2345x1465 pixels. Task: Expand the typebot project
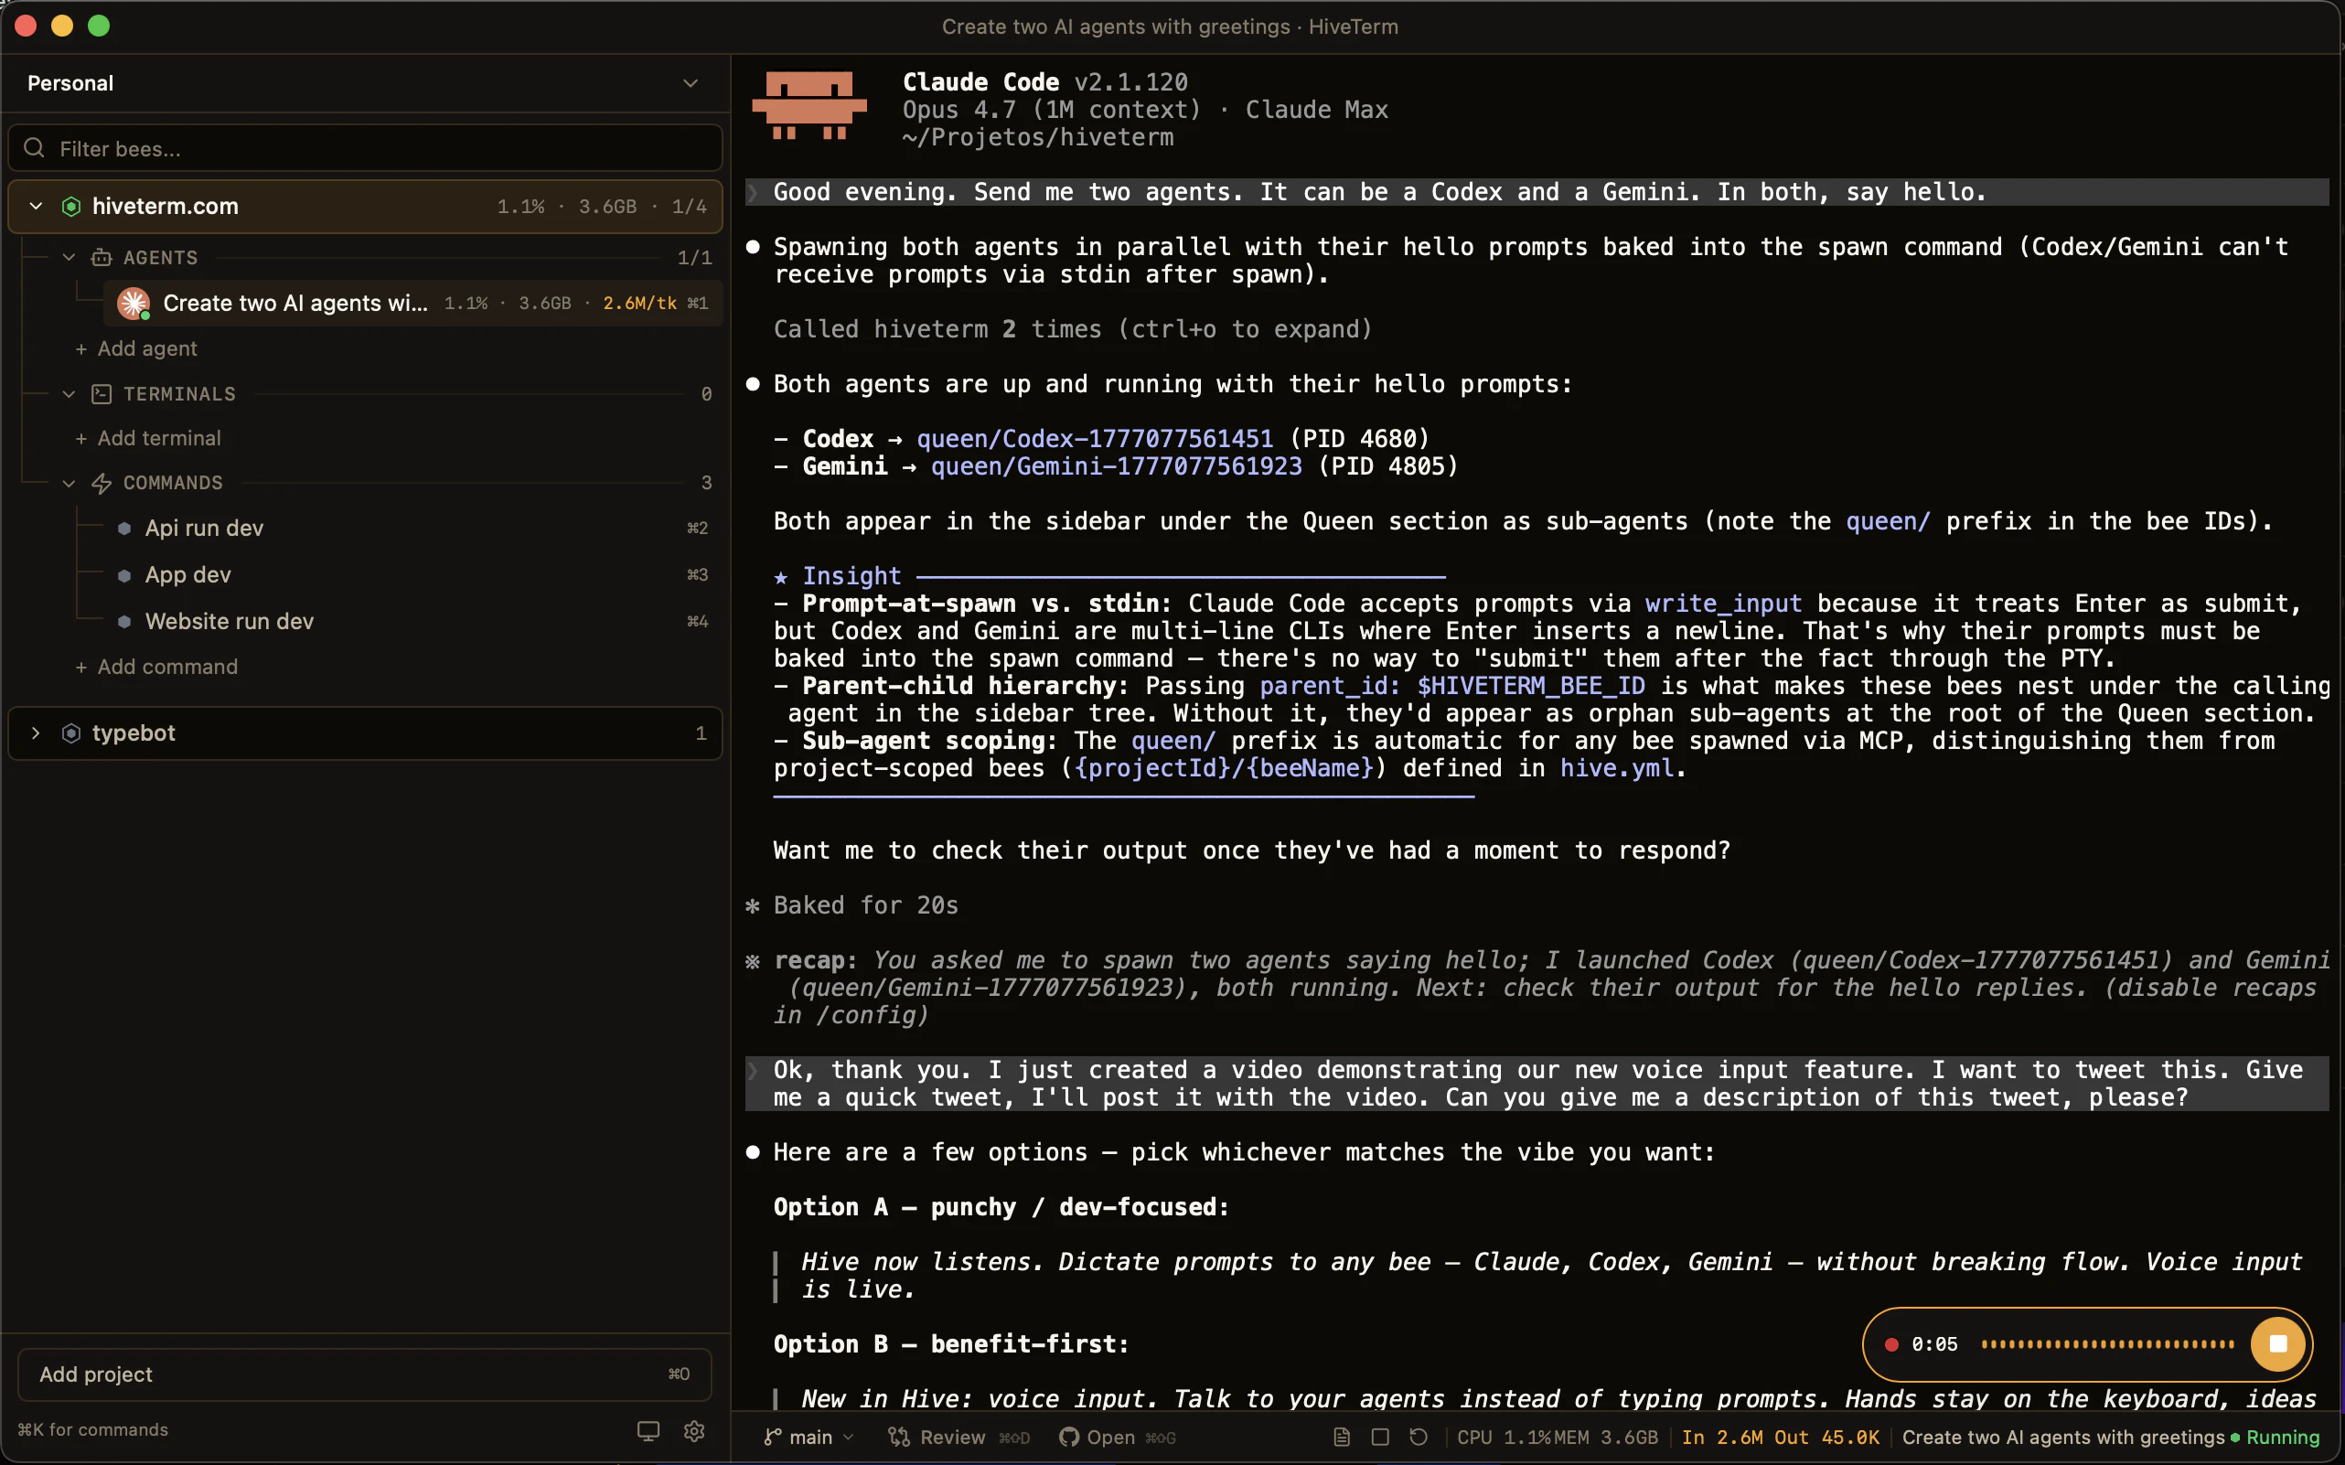click(x=36, y=733)
